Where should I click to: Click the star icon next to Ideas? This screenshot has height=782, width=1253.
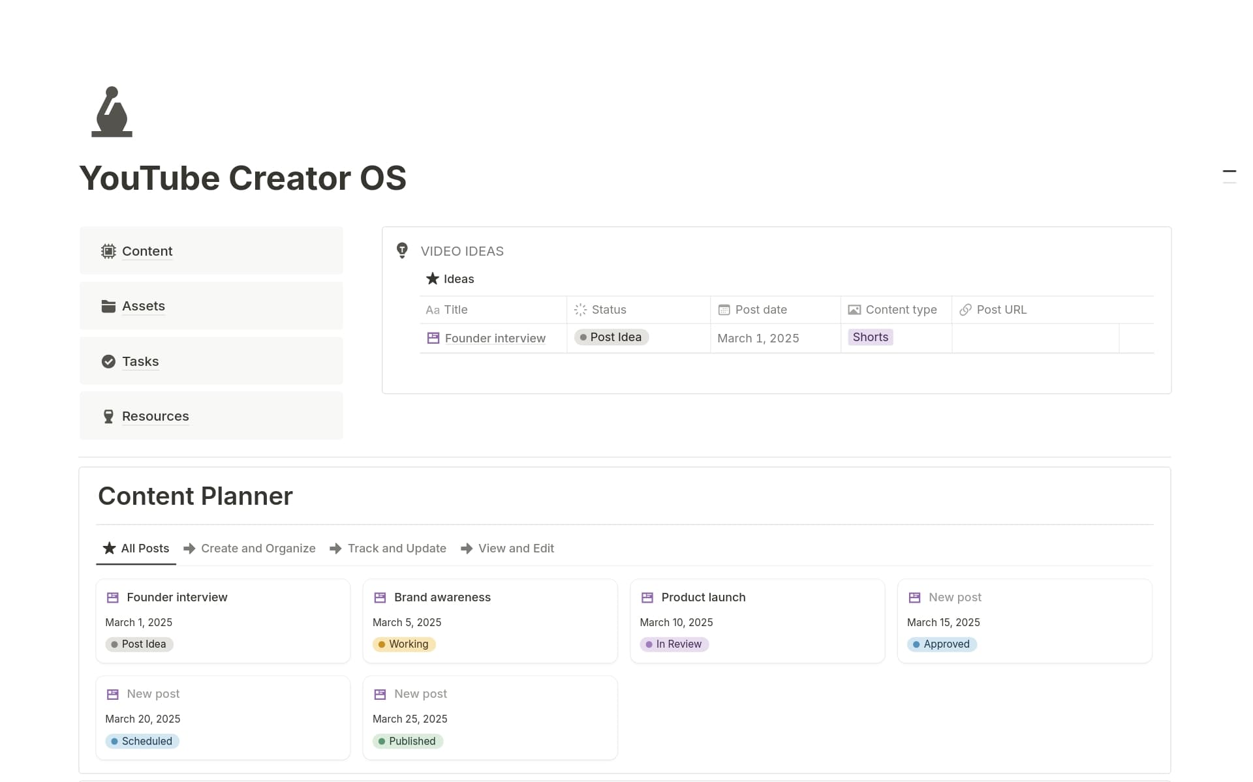pyautogui.click(x=432, y=278)
